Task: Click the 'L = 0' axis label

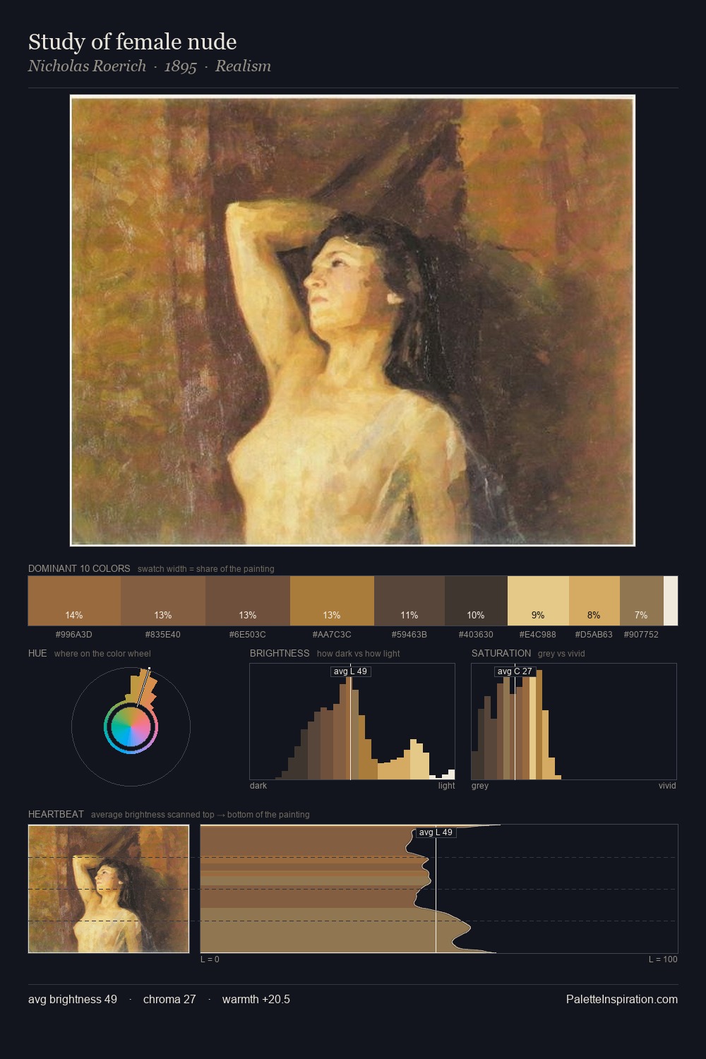Action: click(x=210, y=959)
